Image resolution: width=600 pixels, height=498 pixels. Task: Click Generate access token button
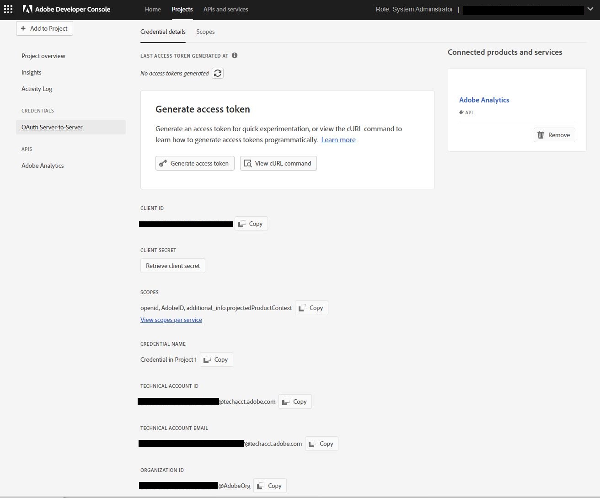coord(195,163)
